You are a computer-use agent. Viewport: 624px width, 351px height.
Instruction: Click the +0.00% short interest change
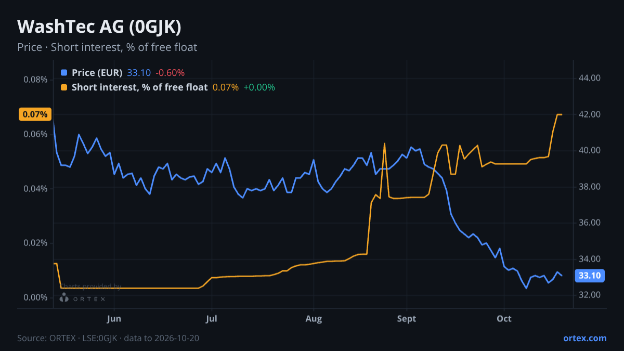pos(259,87)
